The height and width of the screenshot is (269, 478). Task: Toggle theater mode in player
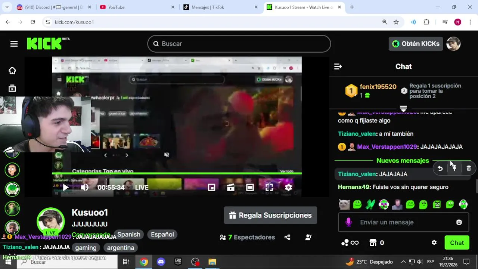tap(250, 188)
